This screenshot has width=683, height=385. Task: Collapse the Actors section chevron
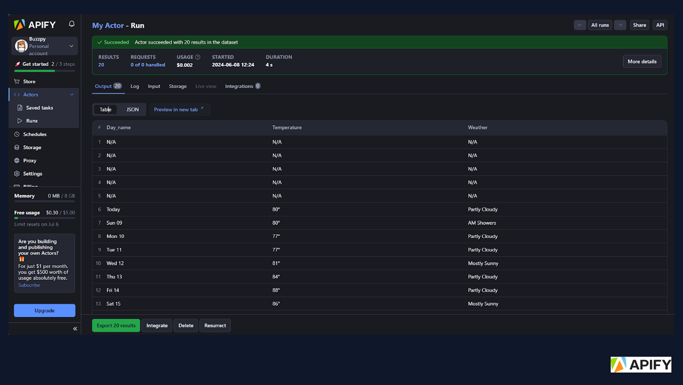(x=72, y=94)
